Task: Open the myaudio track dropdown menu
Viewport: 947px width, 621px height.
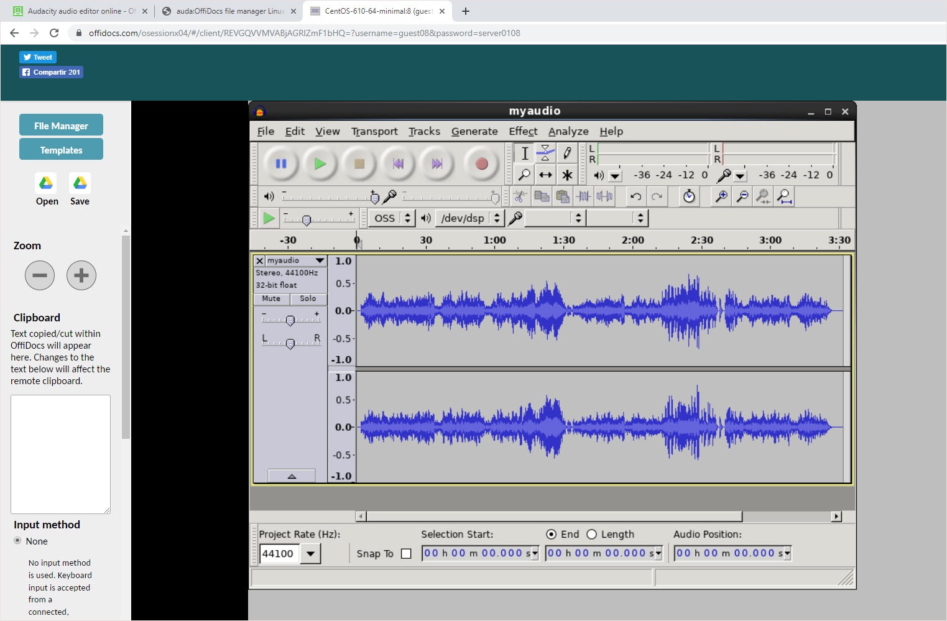Action: (x=320, y=260)
